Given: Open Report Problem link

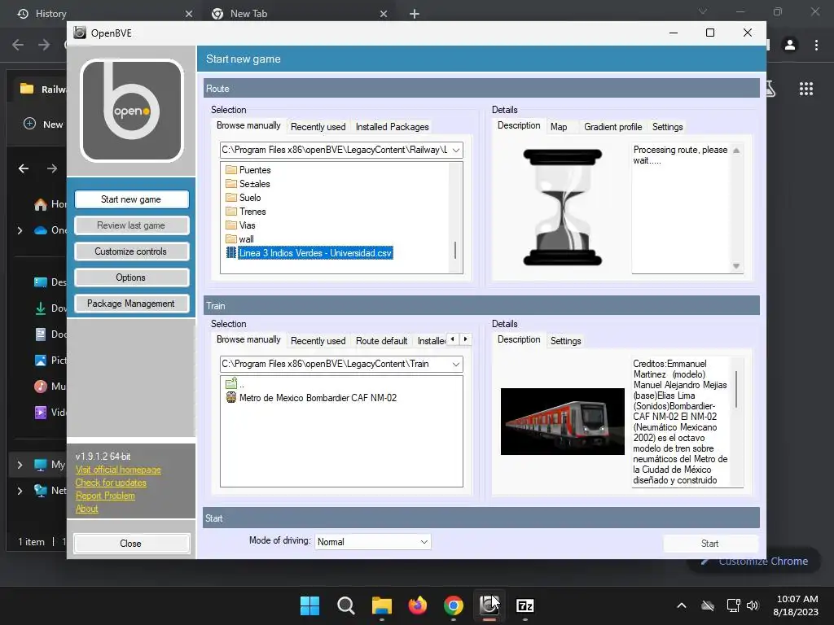Looking at the screenshot, I should [x=105, y=496].
